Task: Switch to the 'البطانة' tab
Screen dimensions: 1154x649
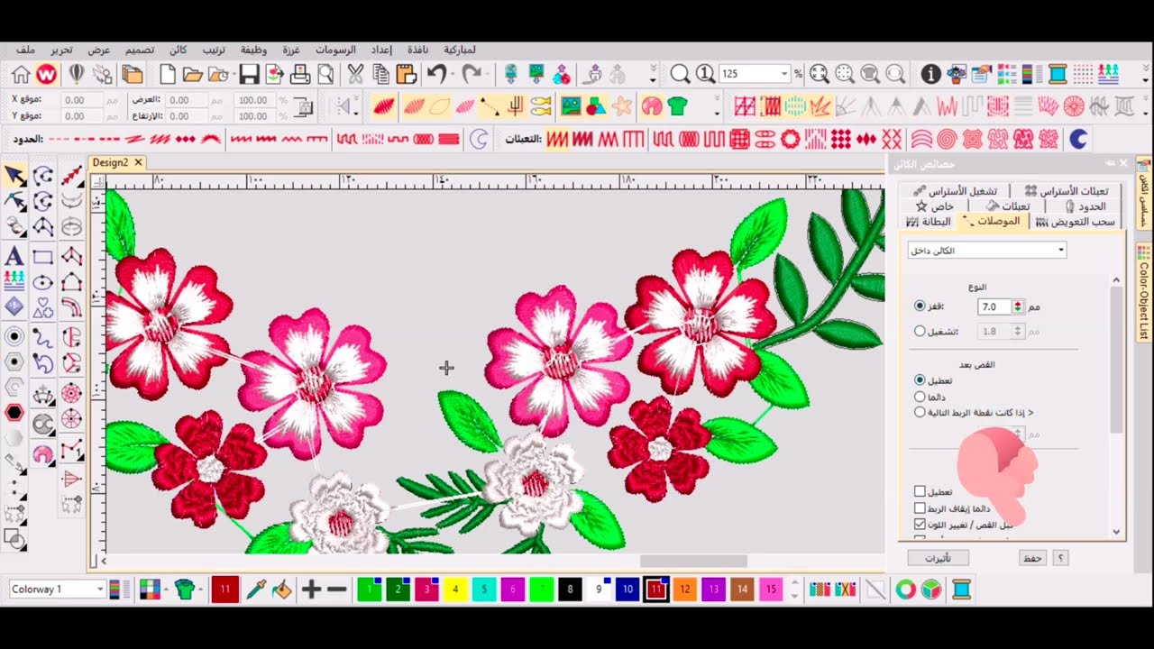Action: tap(929, 222)
